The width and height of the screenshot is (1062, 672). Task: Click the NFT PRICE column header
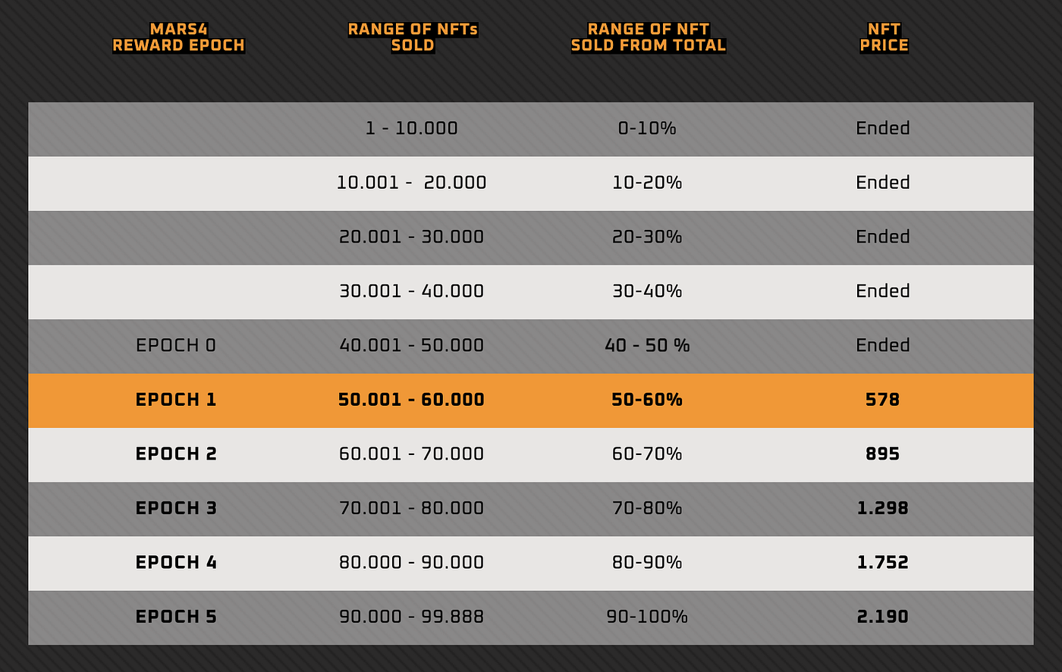point(884,37)
